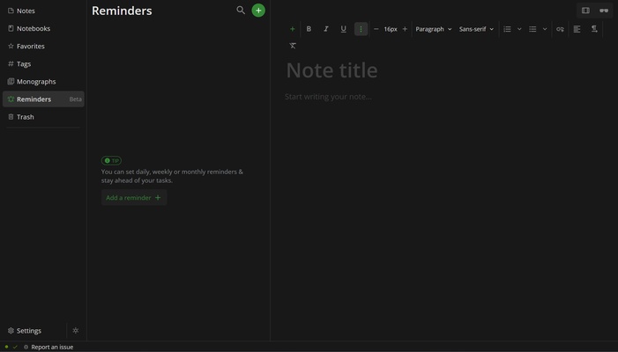
Task: Insert a bullet list
Action: click(532, 29)
